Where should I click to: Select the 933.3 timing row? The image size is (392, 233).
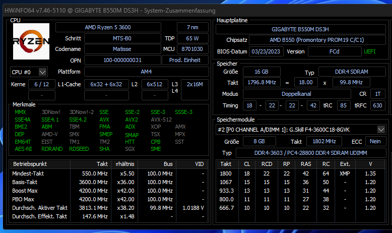pyautogui.click(x=300, y=191)
